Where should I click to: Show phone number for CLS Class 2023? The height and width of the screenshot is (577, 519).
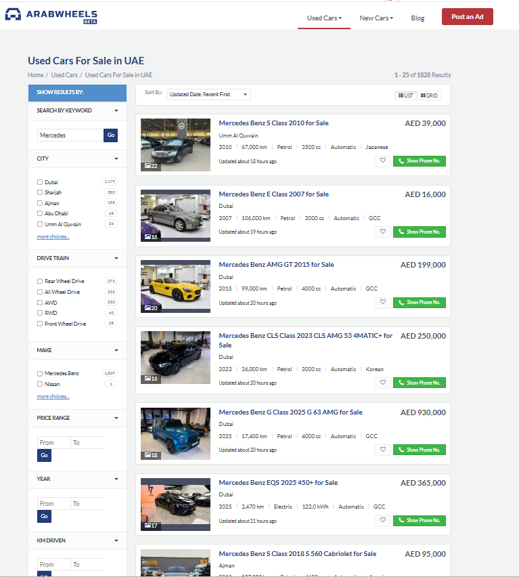click(420, 383)
